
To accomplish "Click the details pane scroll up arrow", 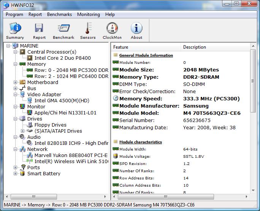I will tap(253, 46).
